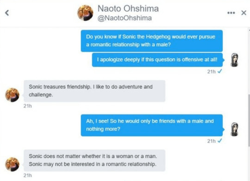The image size is (250, 181).
Task: Select the 'Sonic treasures friendship' reply bubble
Action: click(x=94, y=91)
